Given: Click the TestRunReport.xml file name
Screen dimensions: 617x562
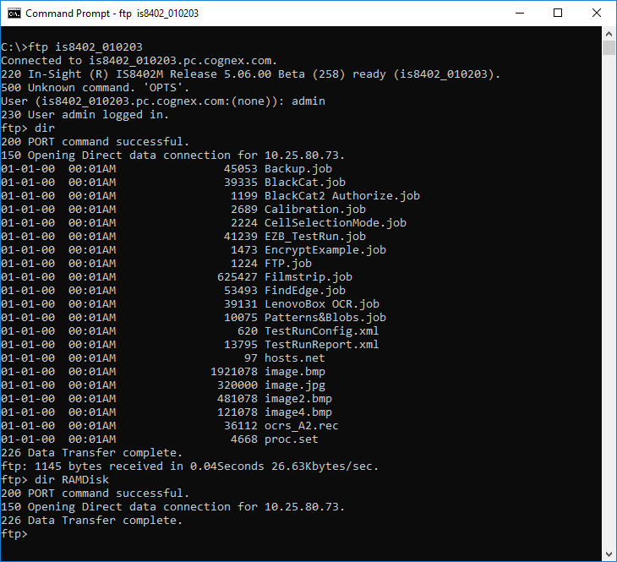Looking at the screenshot, I should point(321,345).
